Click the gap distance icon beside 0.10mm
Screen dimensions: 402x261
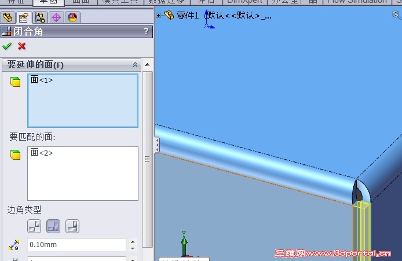click(14, 245)
